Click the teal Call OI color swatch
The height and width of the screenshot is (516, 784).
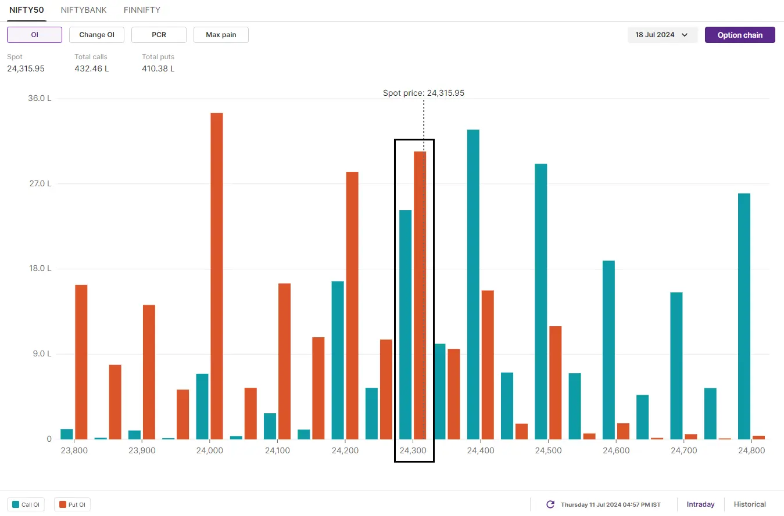click(x=16, y=504)
